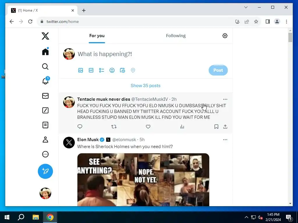Screen dimensions: 298x223
Task: Click Elon Musk's X avatar
Action: 69,142
